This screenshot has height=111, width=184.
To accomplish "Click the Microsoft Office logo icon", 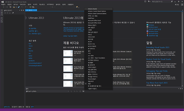I will (147, 33).
